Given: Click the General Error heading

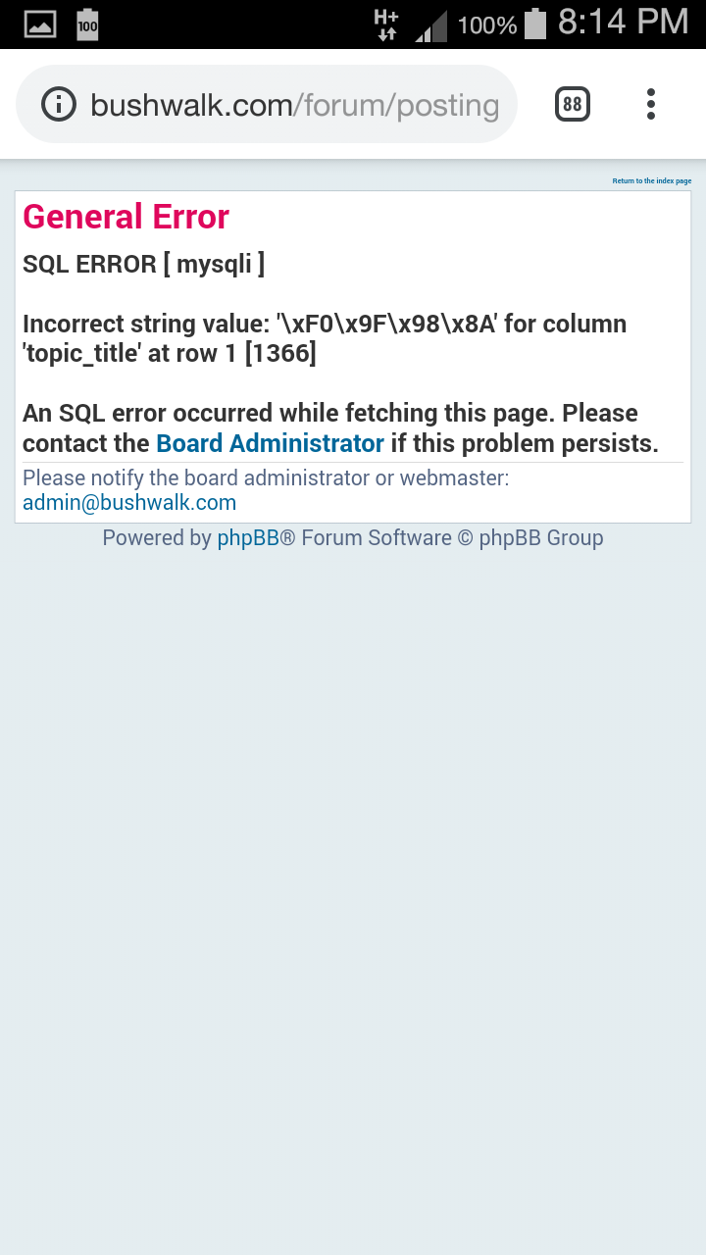Looking at the screenshot, I should [126, 217].
